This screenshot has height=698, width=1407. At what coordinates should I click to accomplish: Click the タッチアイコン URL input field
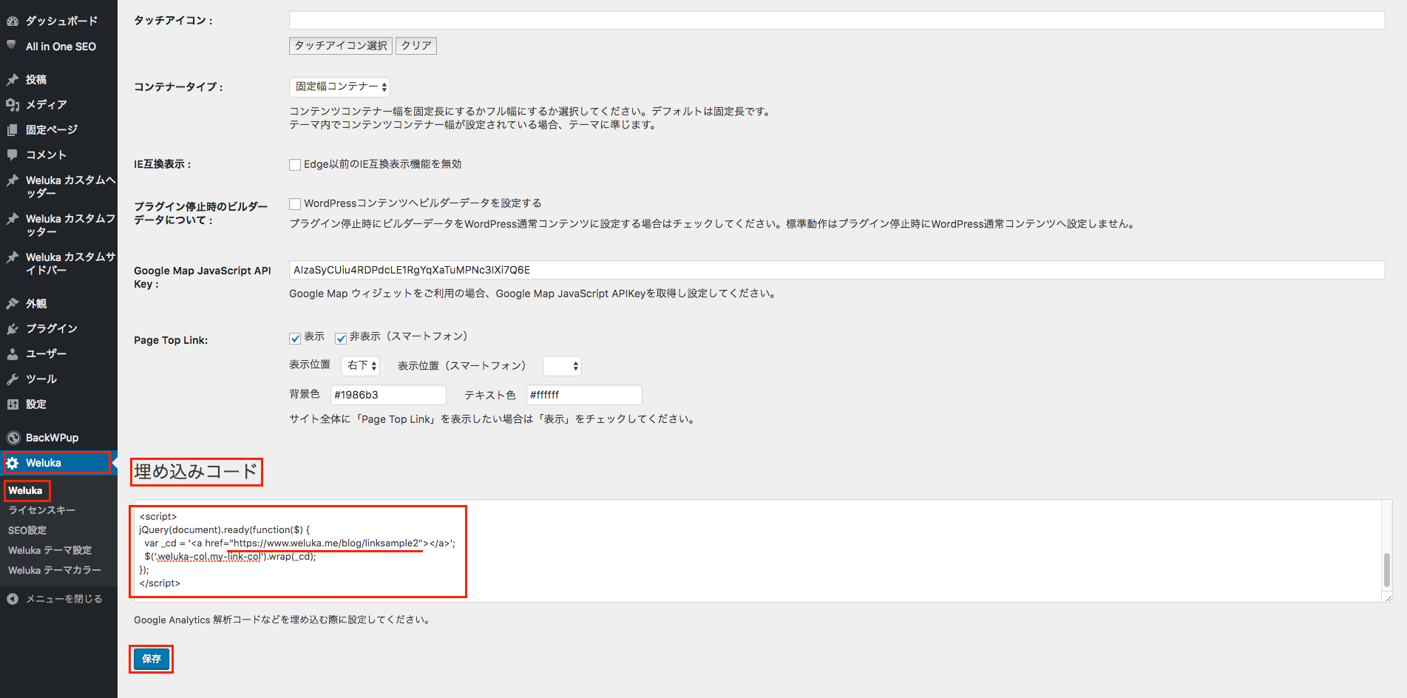[x=837, y=20]
